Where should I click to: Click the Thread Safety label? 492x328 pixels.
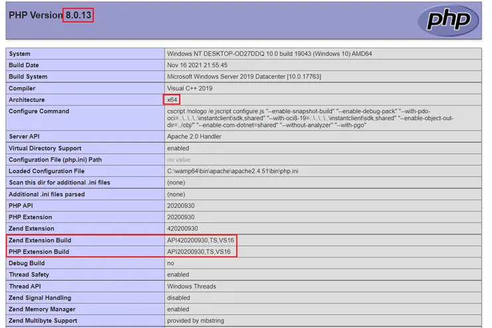pos(29,274)
